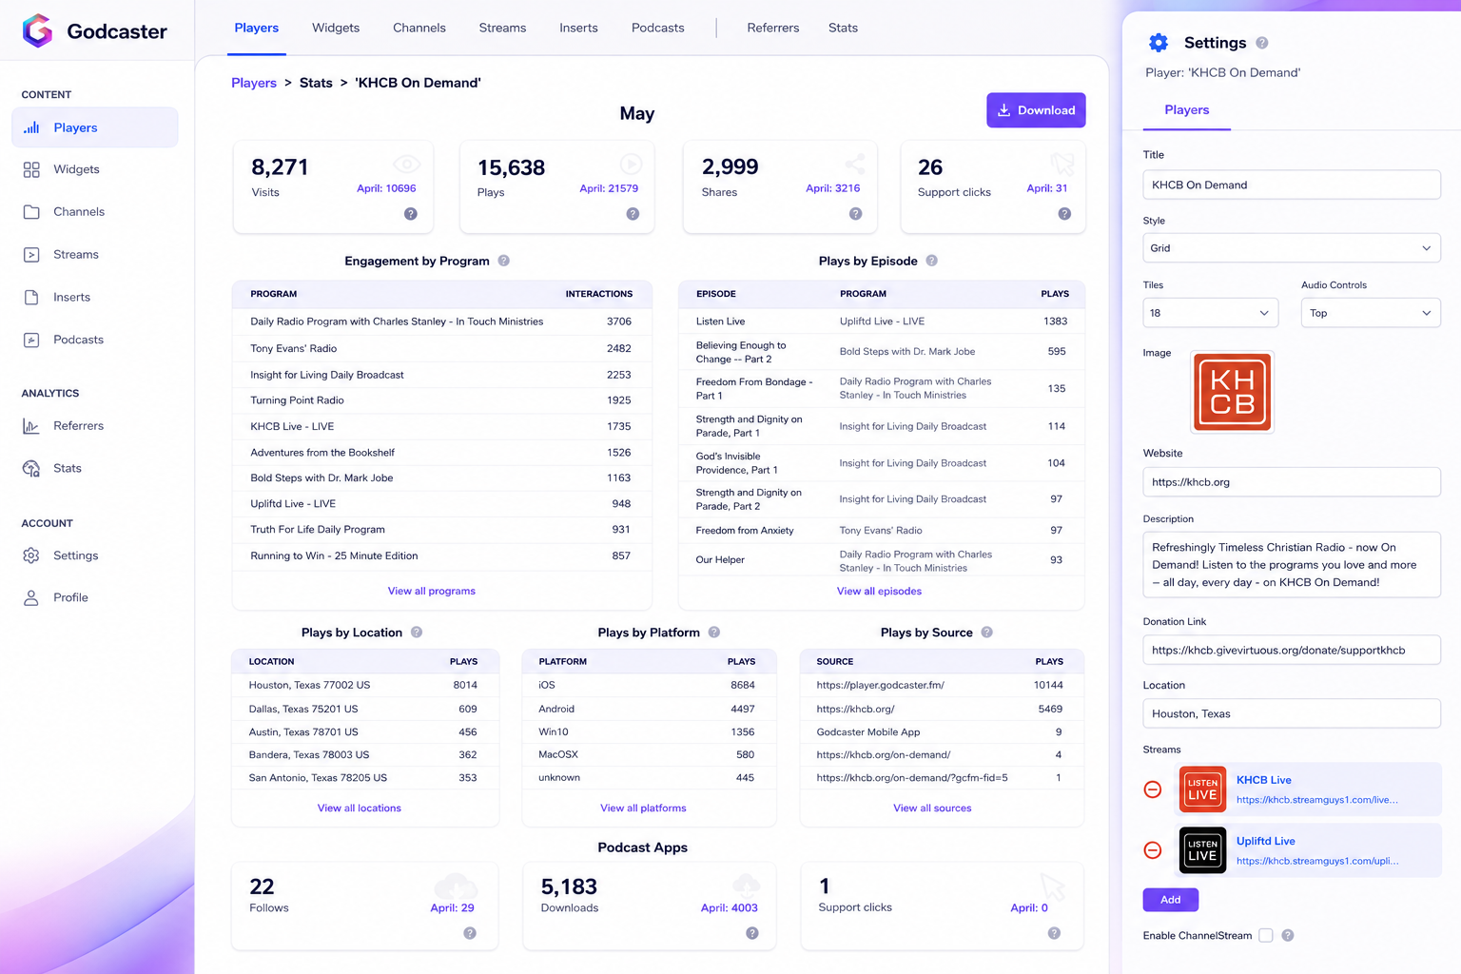Select Players in the sidebar
This screenshot has width=1461, height=974.
point(94,127)
